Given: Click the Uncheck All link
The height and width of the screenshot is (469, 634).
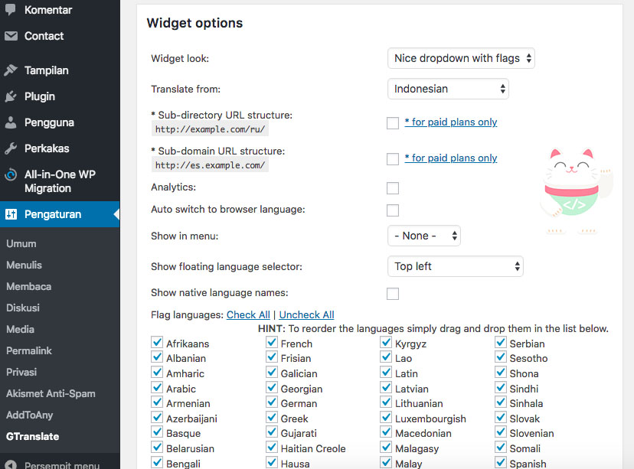Looking at the screenshot, I should [306, 314].
